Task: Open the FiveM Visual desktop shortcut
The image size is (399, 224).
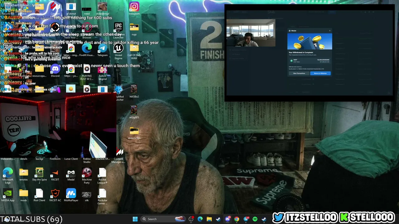Action: point(87,50)
